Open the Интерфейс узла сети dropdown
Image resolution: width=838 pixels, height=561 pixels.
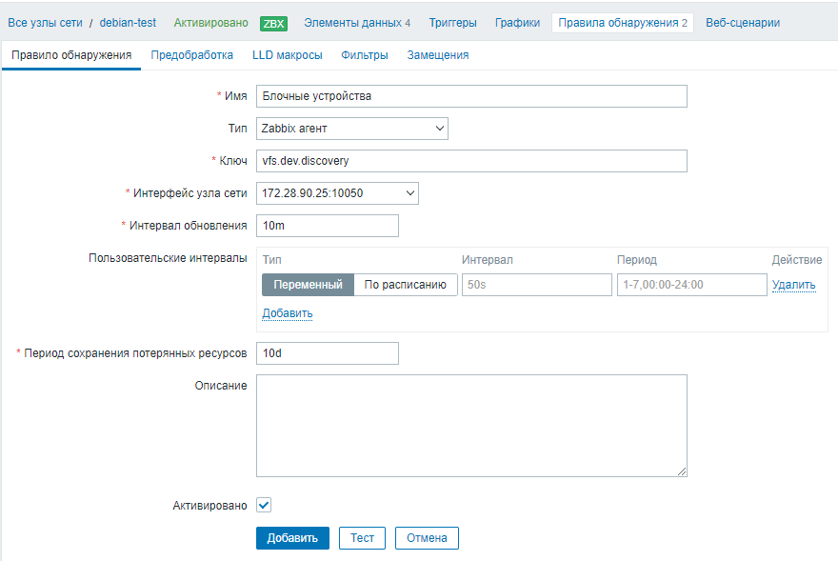[337, 193]
